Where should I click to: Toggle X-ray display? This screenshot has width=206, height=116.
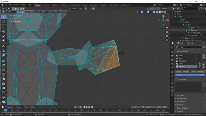(x=154, y=12)
